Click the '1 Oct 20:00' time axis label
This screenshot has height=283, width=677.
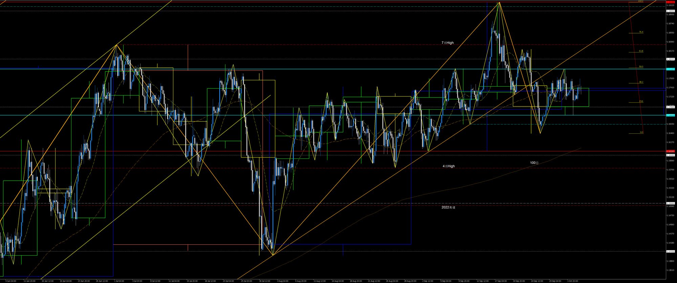point(572,281)
